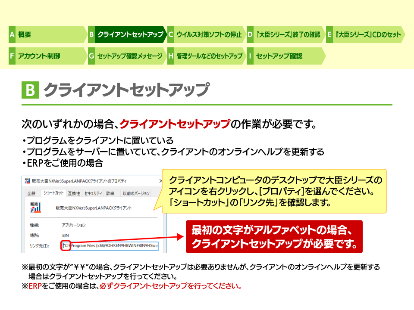414x310 pixels.
Task: Click the アプリケーション type value
Action: (74, 225)
